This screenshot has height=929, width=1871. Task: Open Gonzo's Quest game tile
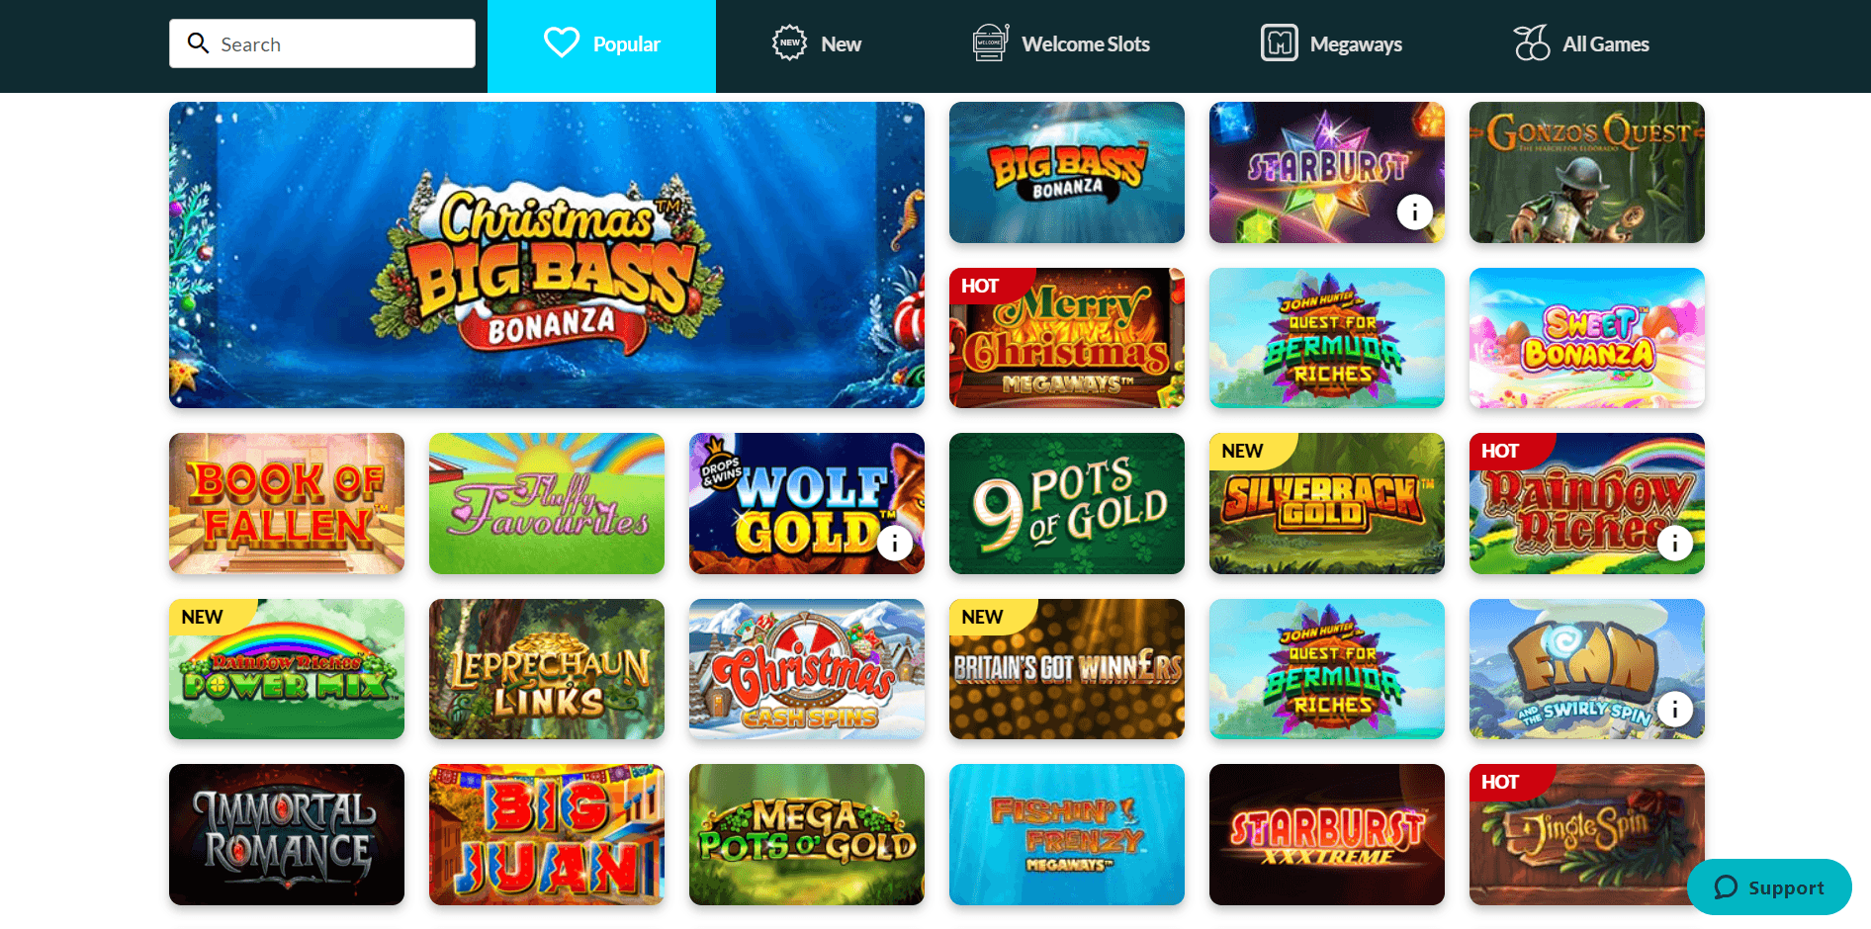1586,172
